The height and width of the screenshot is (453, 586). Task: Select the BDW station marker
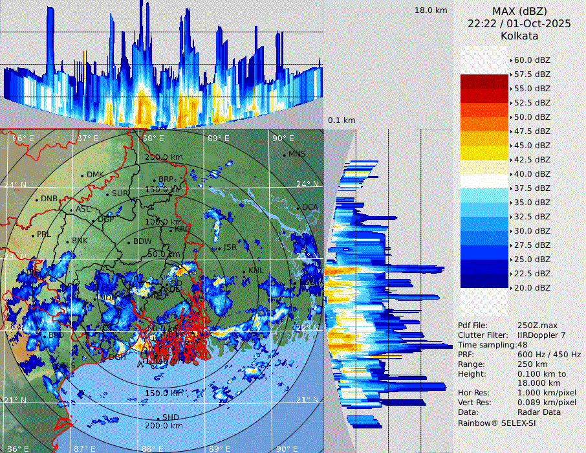pos(129,242)
